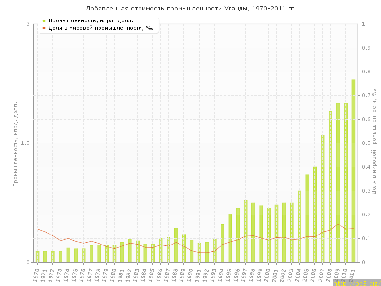
Task: Select the bar for 2005
Action: [x=307, y=218]
